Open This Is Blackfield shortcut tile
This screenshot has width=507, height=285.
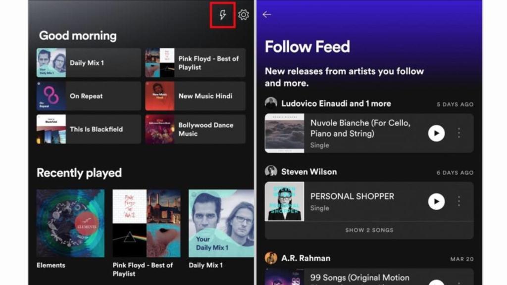(x=89, y=129)
